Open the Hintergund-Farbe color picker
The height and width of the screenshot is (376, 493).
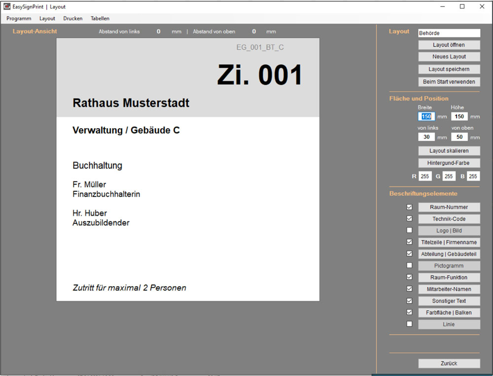[x=449, y=163]
